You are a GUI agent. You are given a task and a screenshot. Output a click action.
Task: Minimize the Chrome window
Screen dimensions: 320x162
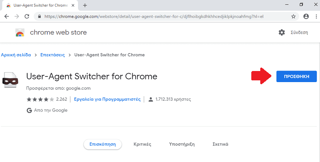[287, 5]
